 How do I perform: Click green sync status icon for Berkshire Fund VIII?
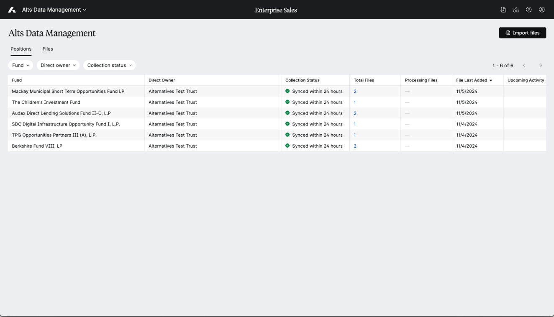coord(287,146)
